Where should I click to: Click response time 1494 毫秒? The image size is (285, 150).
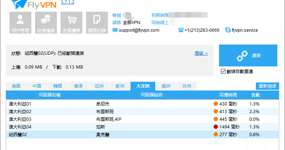(x=230, y=127)
